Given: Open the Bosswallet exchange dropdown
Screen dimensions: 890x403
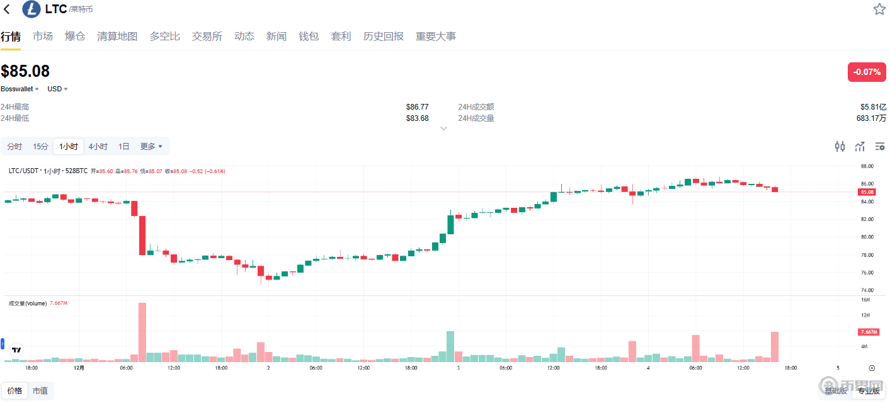Looking at the screenshot, I should 20,89.
